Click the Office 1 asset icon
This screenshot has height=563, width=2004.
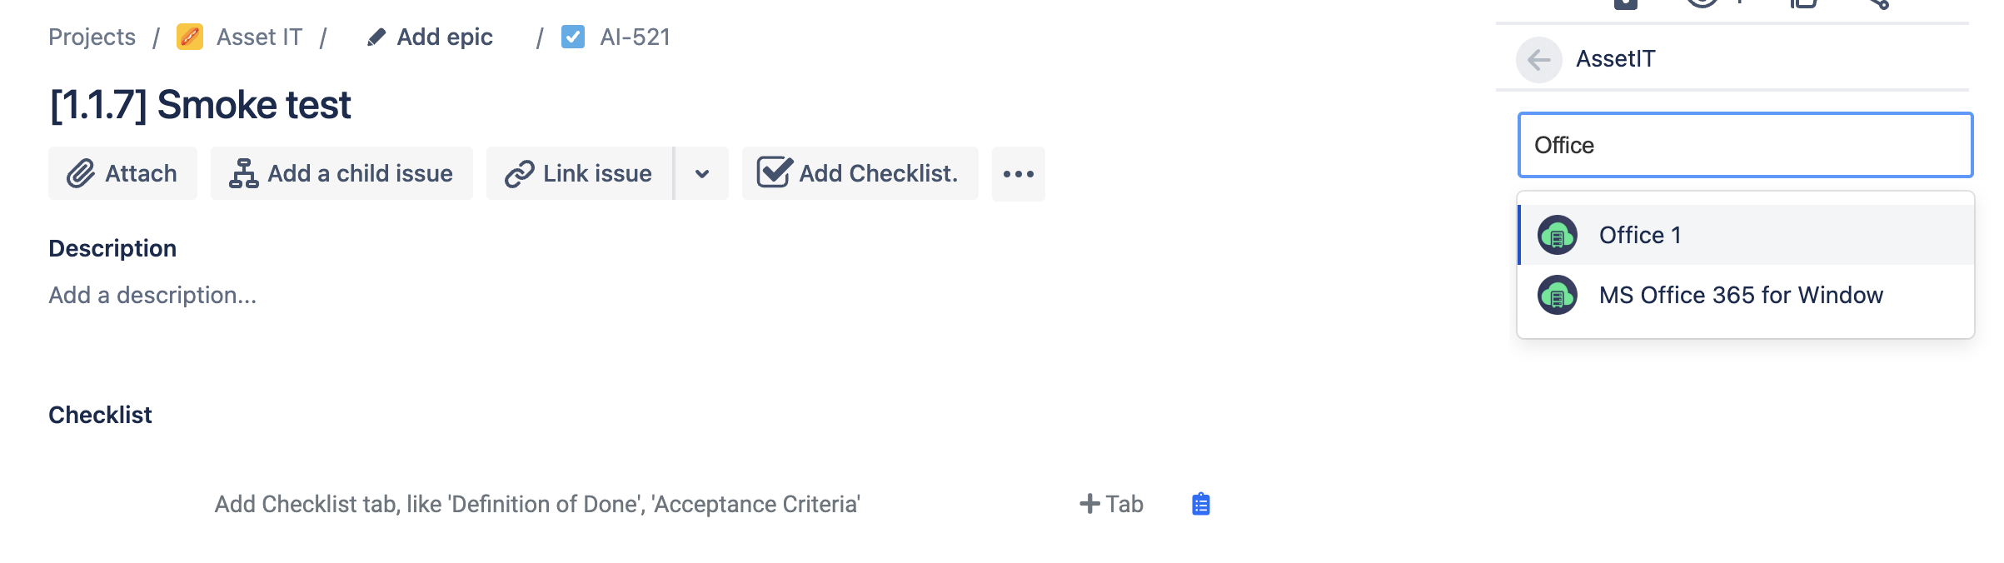click(1557, 235)
